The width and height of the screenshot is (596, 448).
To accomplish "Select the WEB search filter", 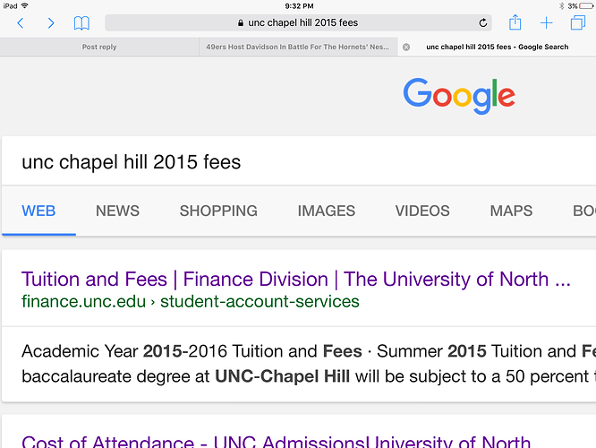I will [38, 211].
